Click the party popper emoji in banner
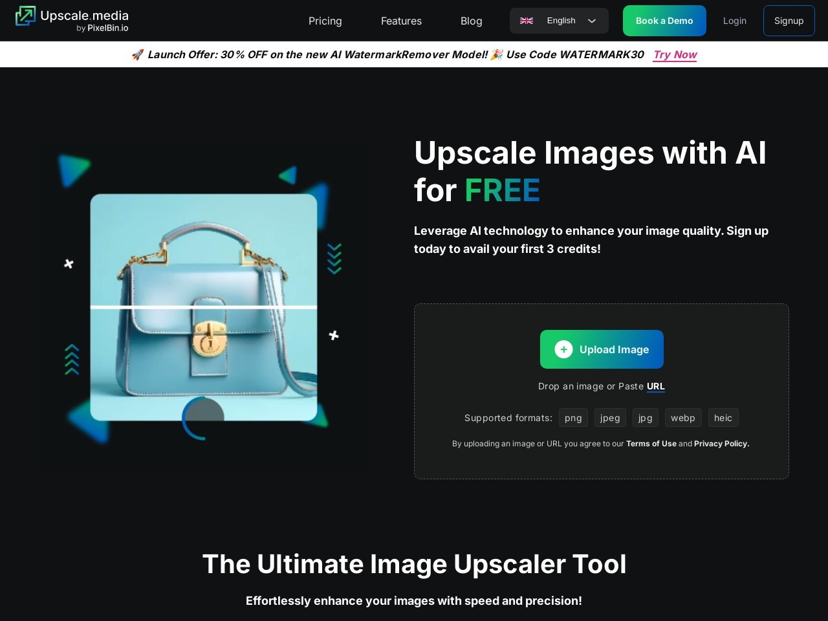 pyautogui.click(x=496, y=54)
